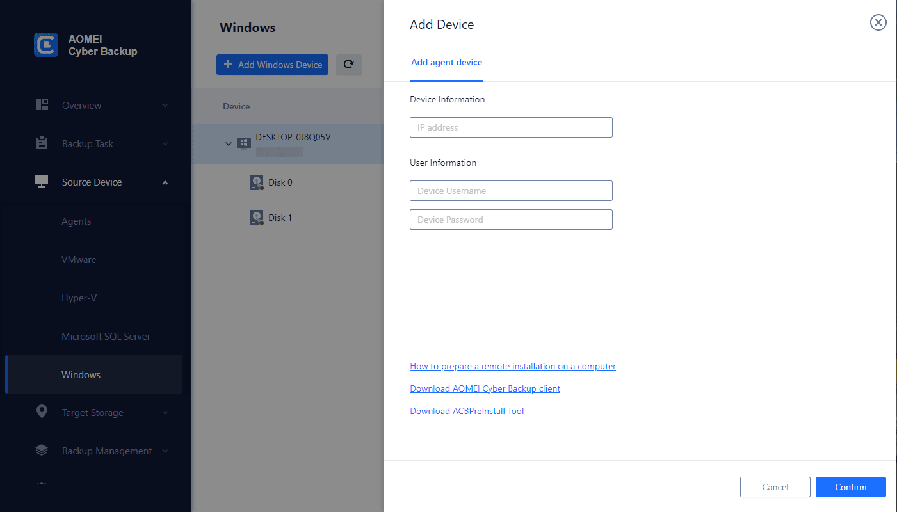Screen dimensions: 897x512
Task: Expand the Backup Management section
Action: (166, 451)
